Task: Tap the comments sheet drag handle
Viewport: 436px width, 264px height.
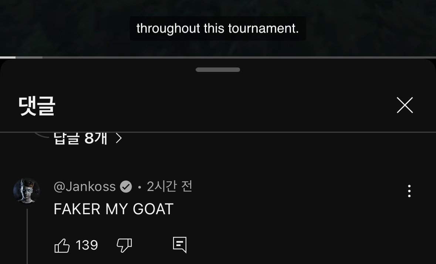Action: [x=218, y=70]
